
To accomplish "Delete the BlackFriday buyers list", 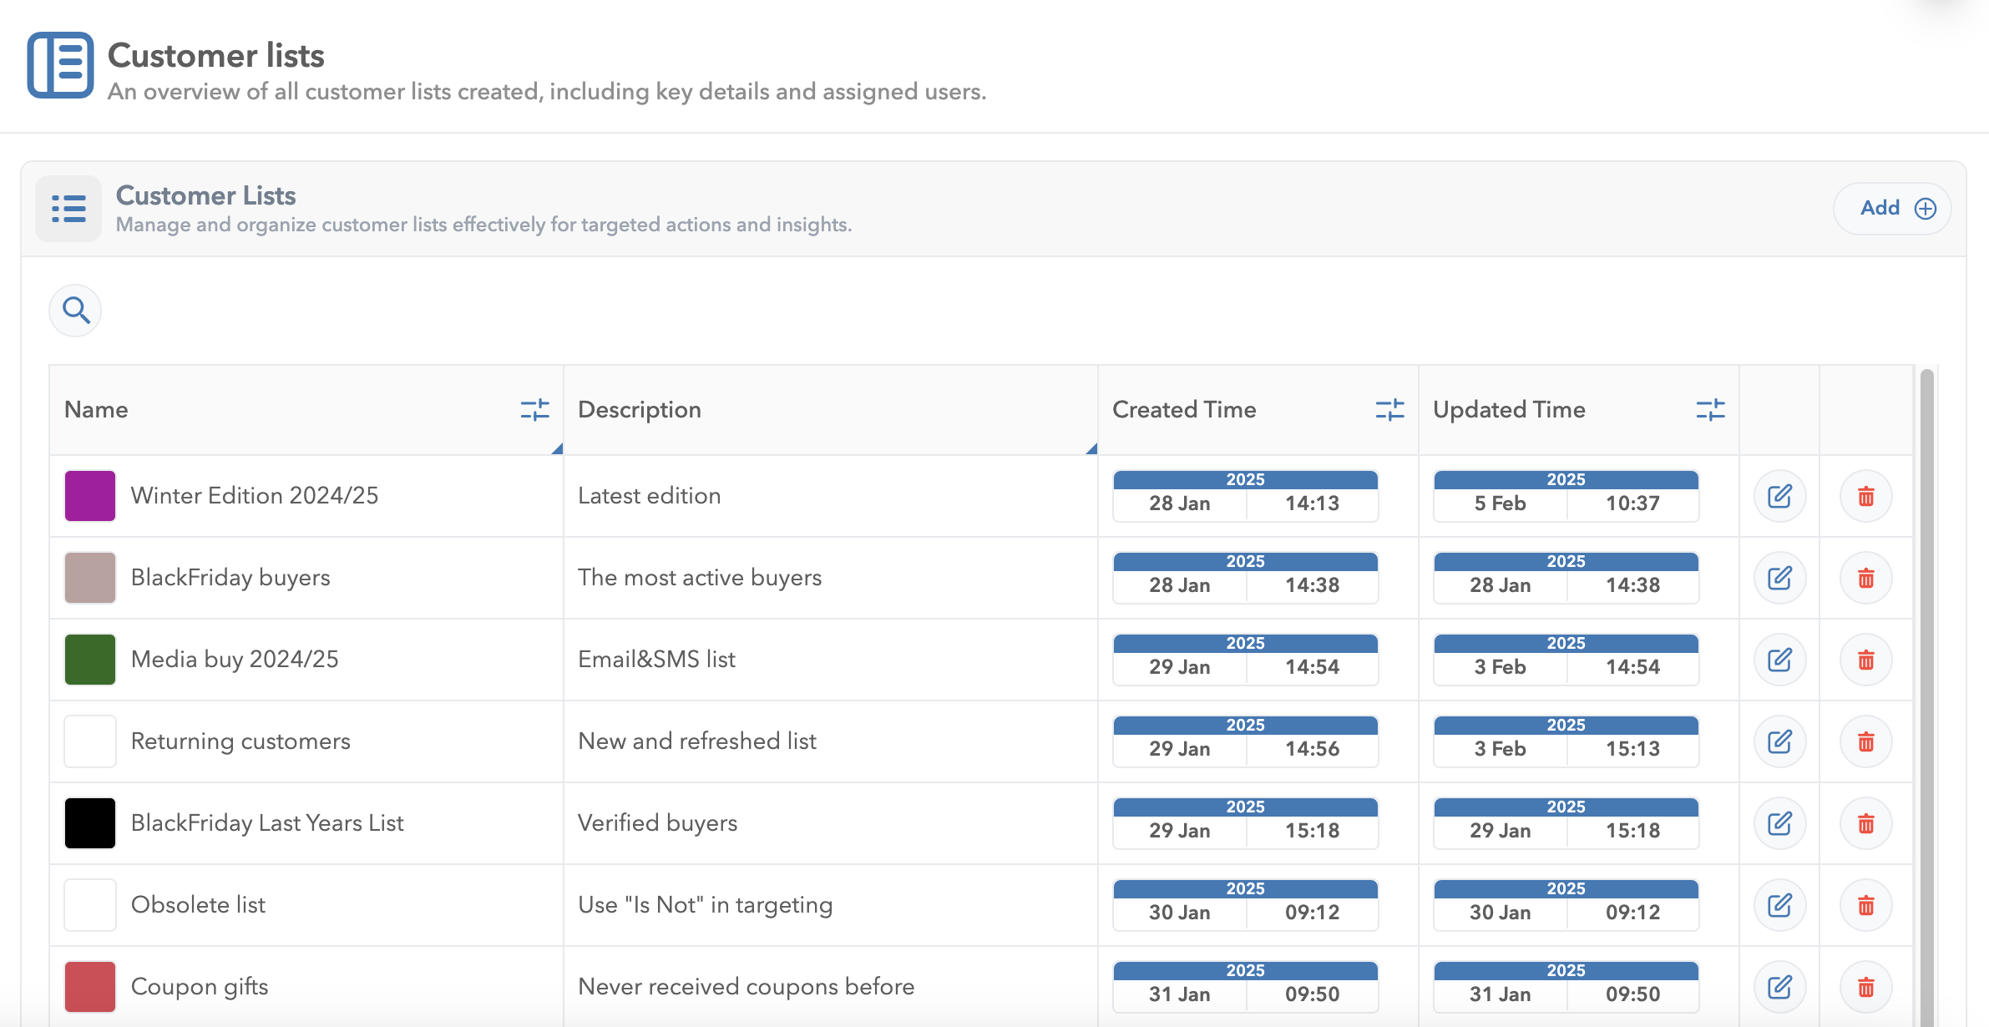I will (x=1866, y=578).
